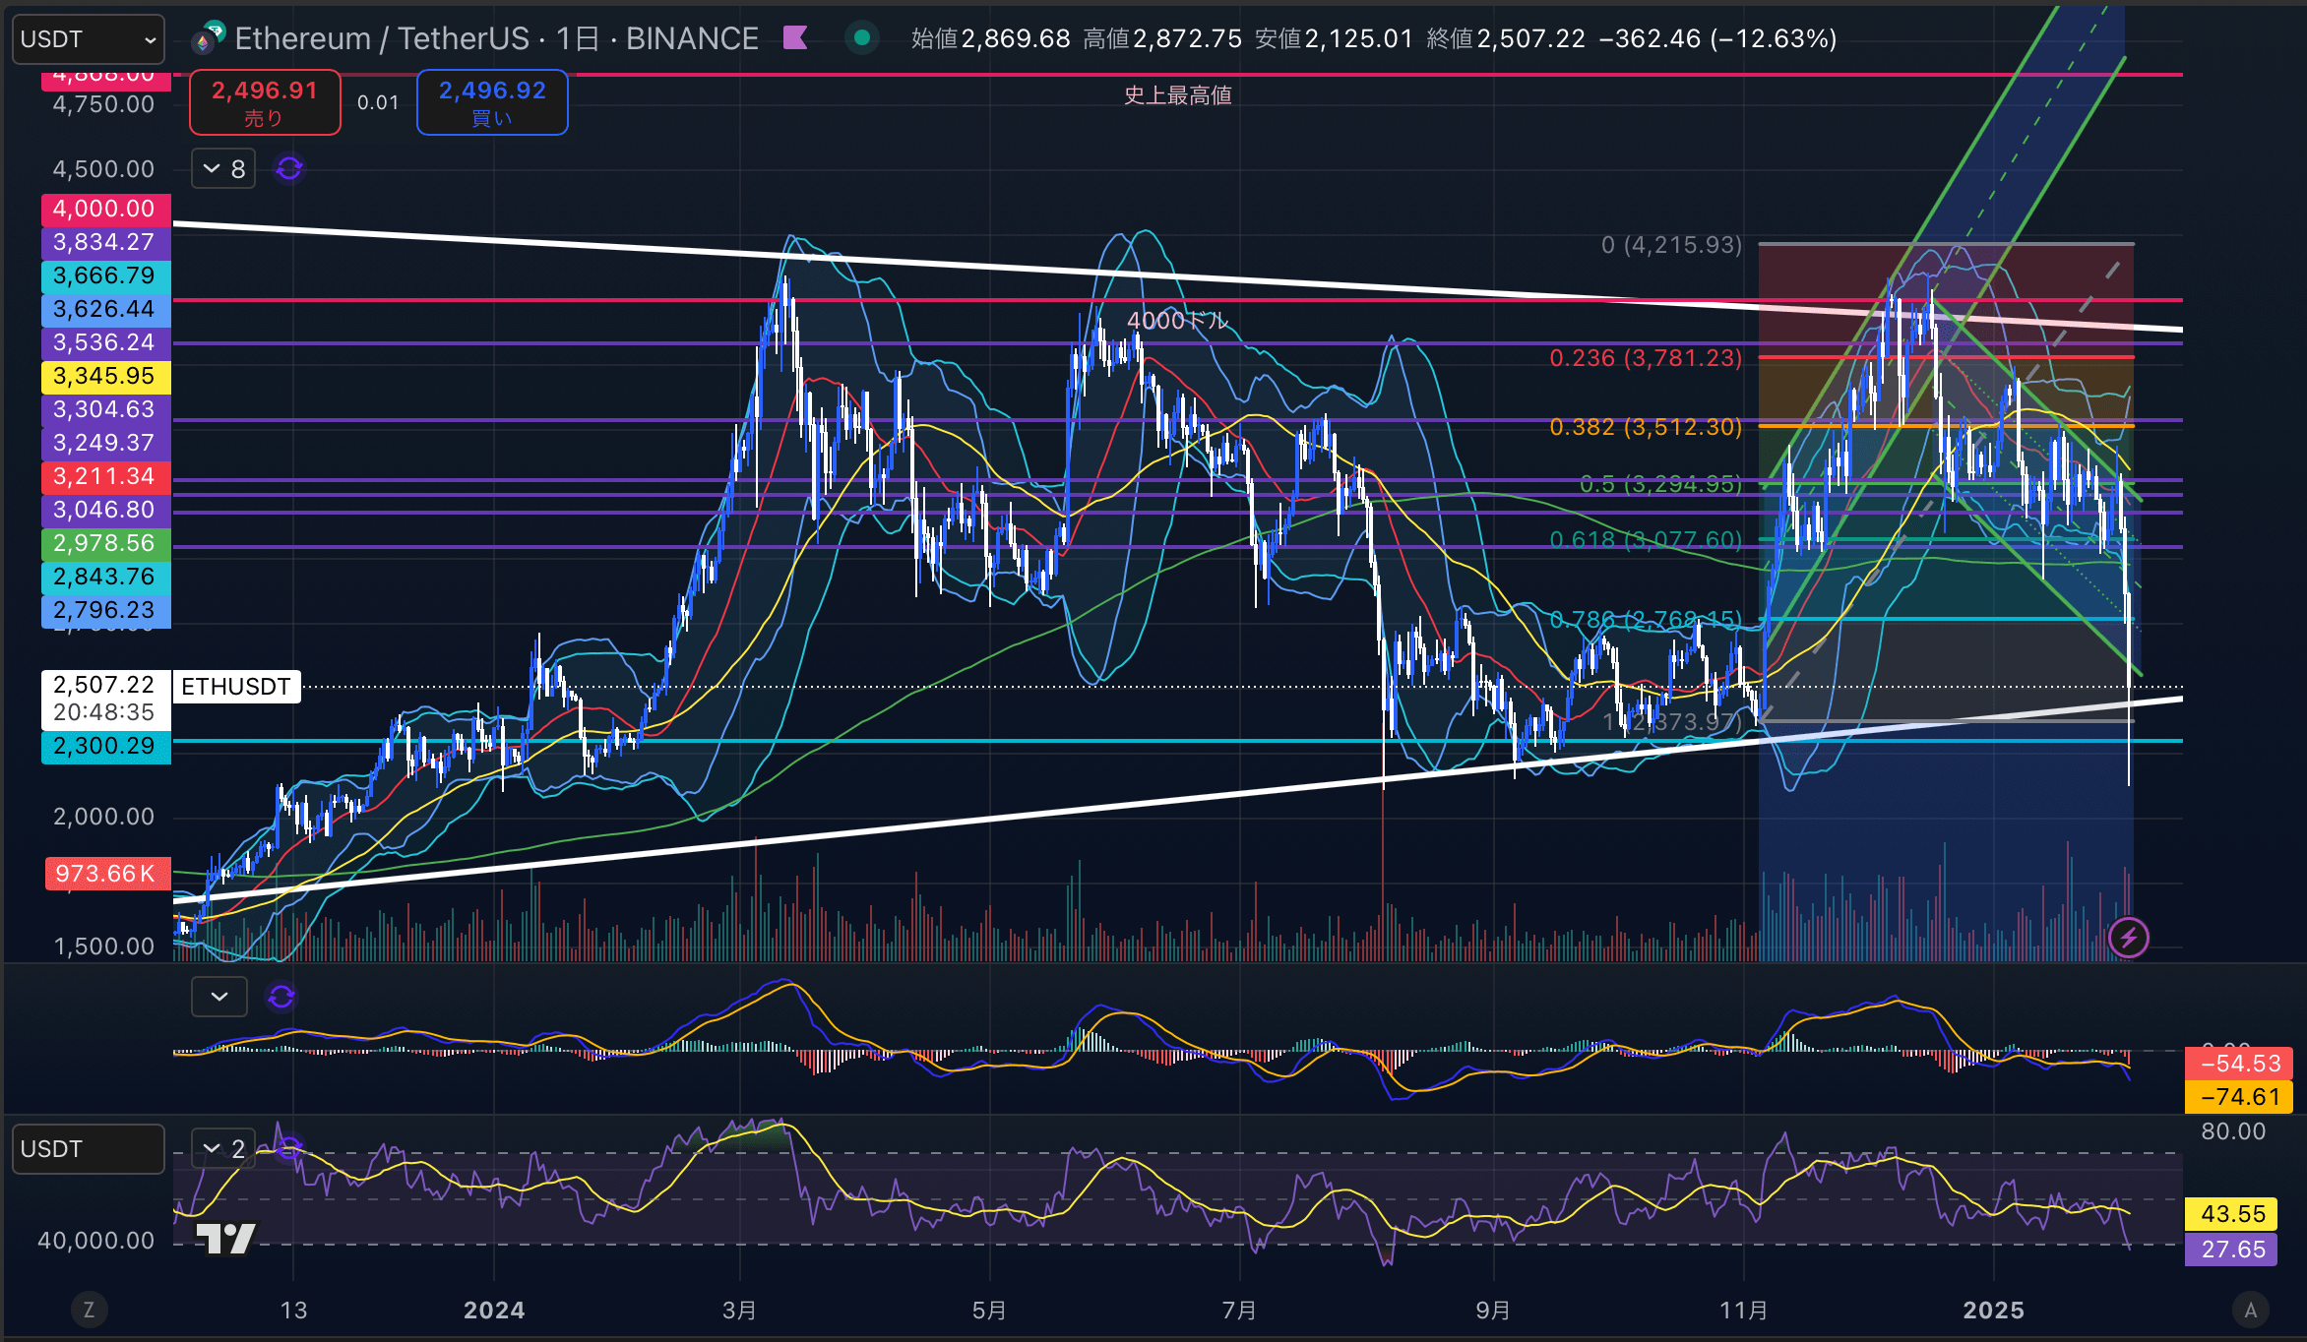Select the 3,626.44 blue price label
This screenshot has height=1342, width=2307.
[x=105, y=309]
